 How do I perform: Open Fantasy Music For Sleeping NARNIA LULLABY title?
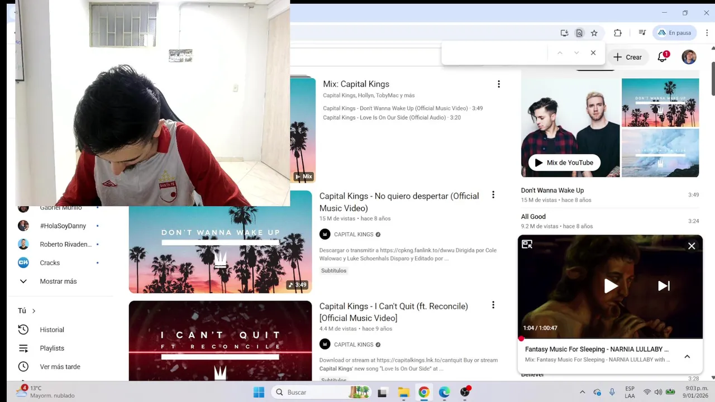[x=597, y=349]
